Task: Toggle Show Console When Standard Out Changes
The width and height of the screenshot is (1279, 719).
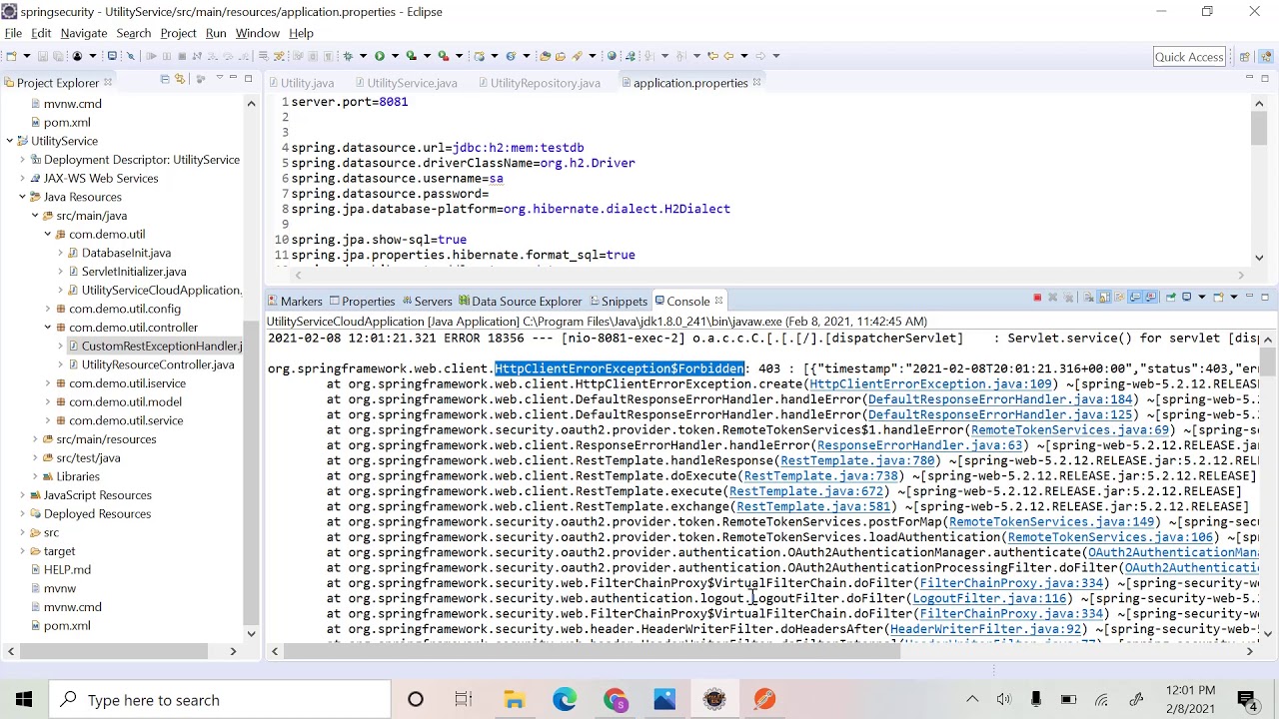Action: click(x=1135, y=298)
